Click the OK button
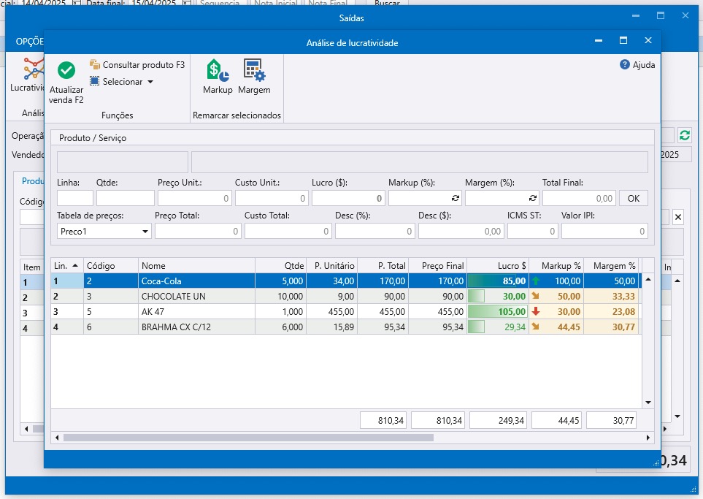The width and height of the screenshot is (703, 499). click(x=634, y=198)
